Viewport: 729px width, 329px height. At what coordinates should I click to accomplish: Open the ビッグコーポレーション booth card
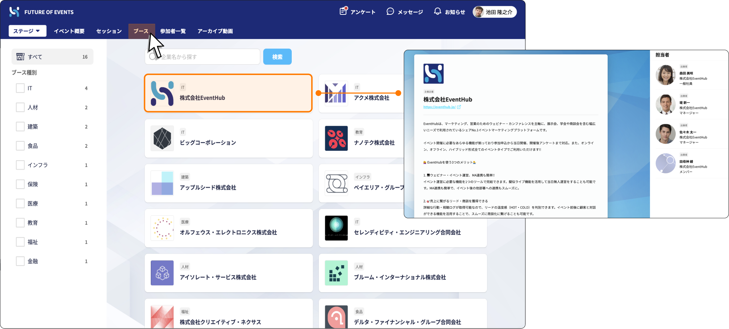click(x=229, y=138)
